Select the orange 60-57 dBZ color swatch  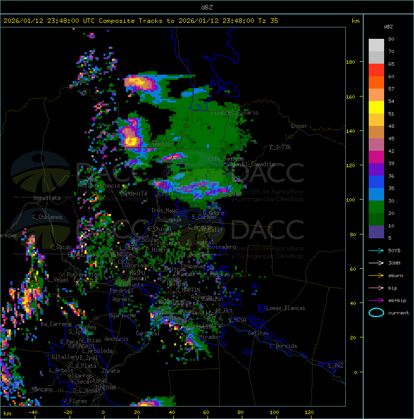click(x=376, y=83)
